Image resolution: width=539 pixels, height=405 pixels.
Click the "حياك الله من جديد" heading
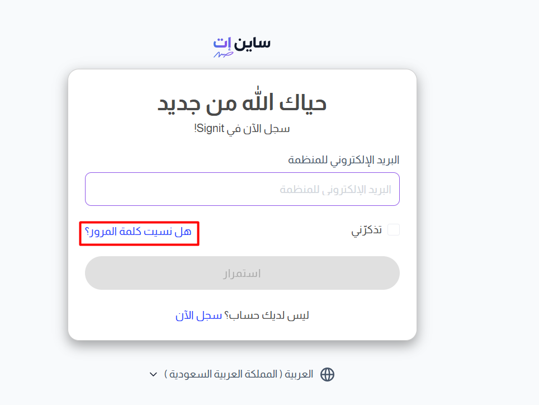coord(242,103)
